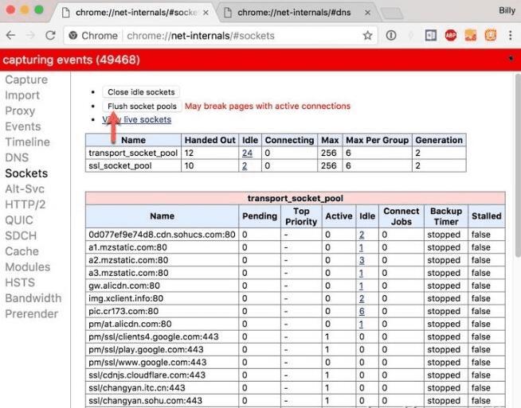Click the capturing events (49468) status text
521x408 pixels.
coord(72,60)
